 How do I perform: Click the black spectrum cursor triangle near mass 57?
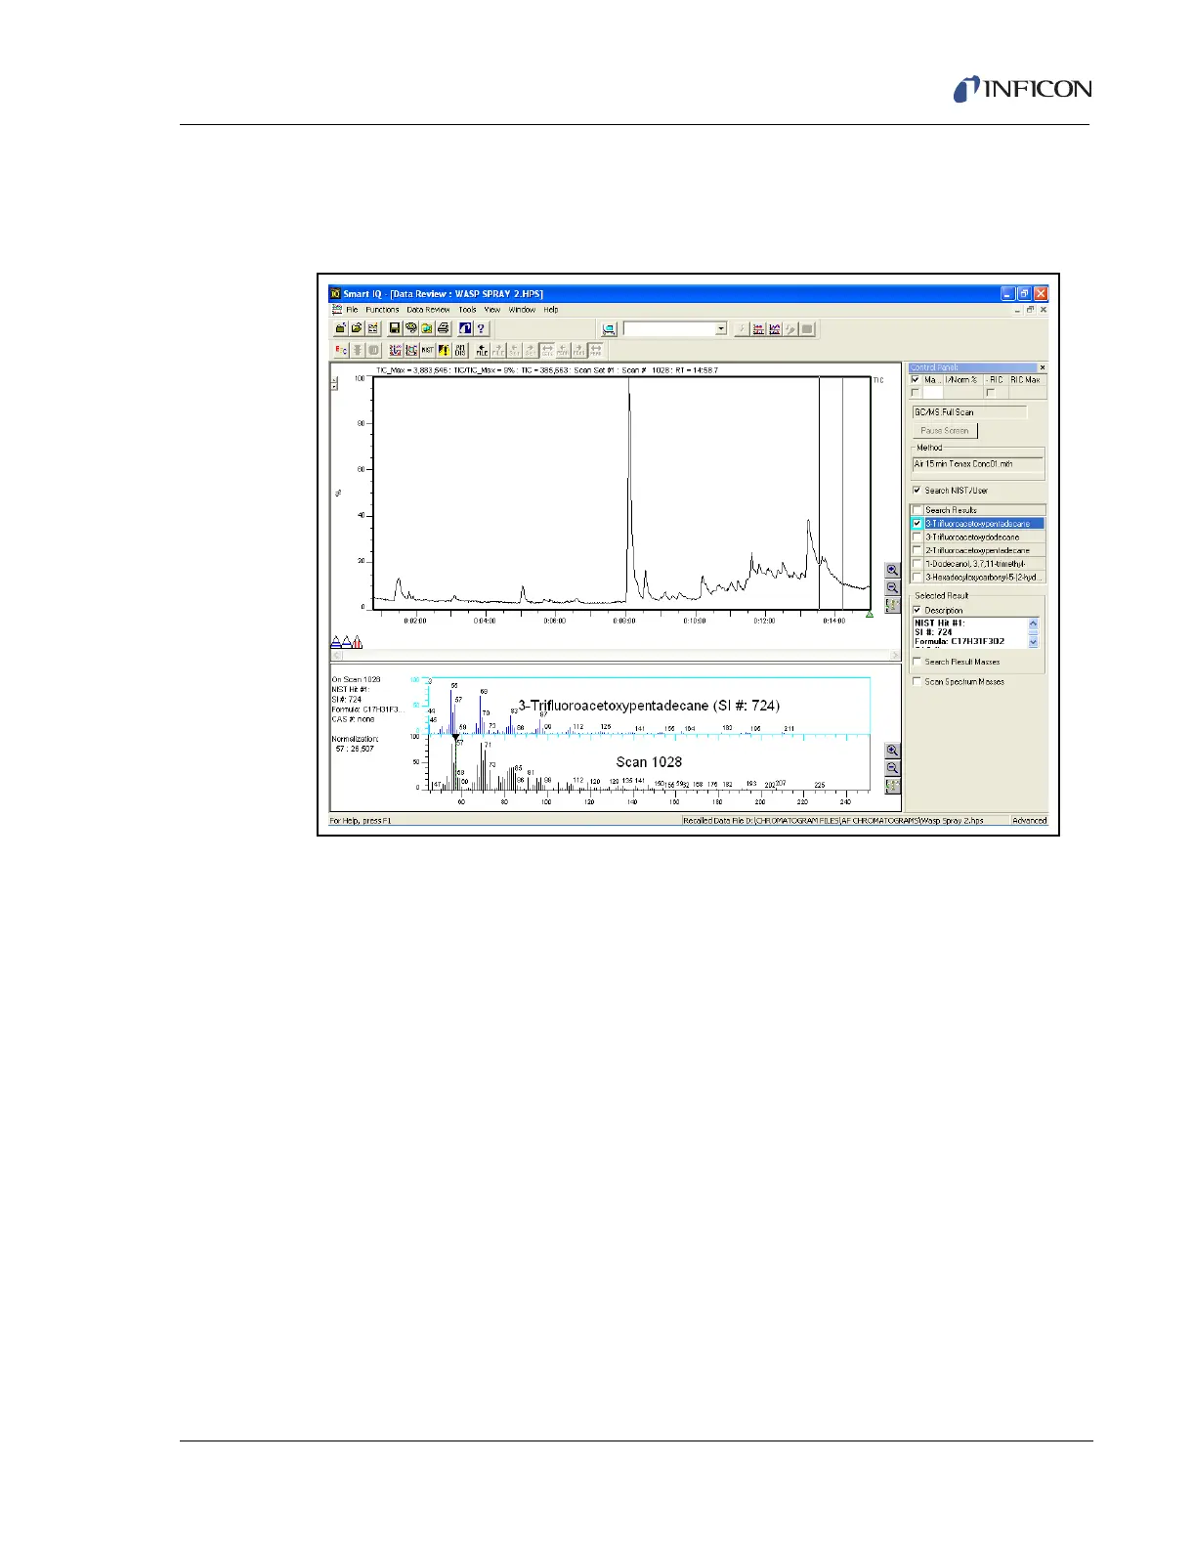coord(455,737)
